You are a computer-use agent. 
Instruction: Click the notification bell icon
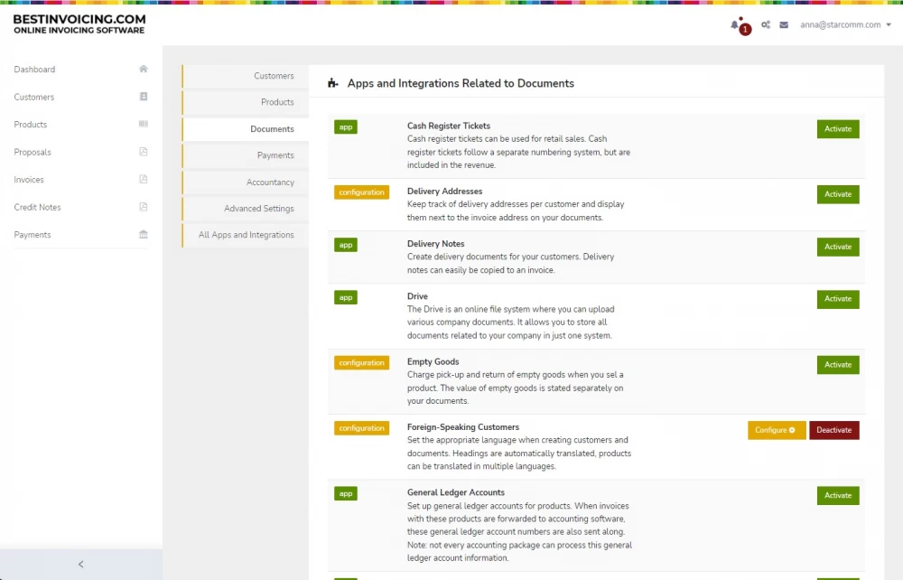(735, 25)
